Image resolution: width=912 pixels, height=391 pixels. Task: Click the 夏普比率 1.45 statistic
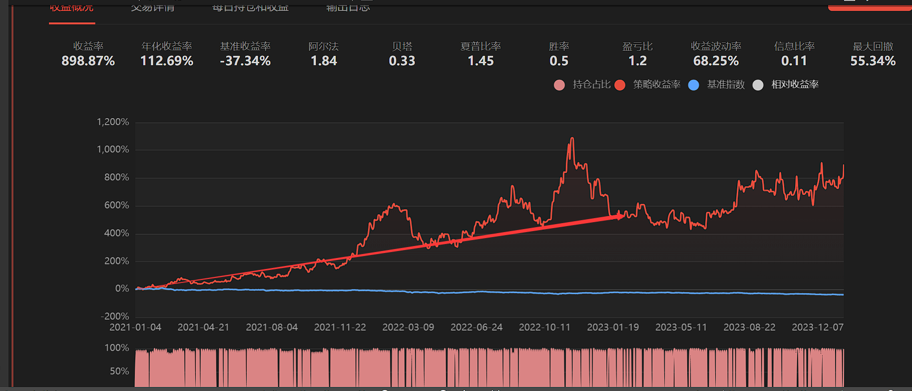coord(481,61)
